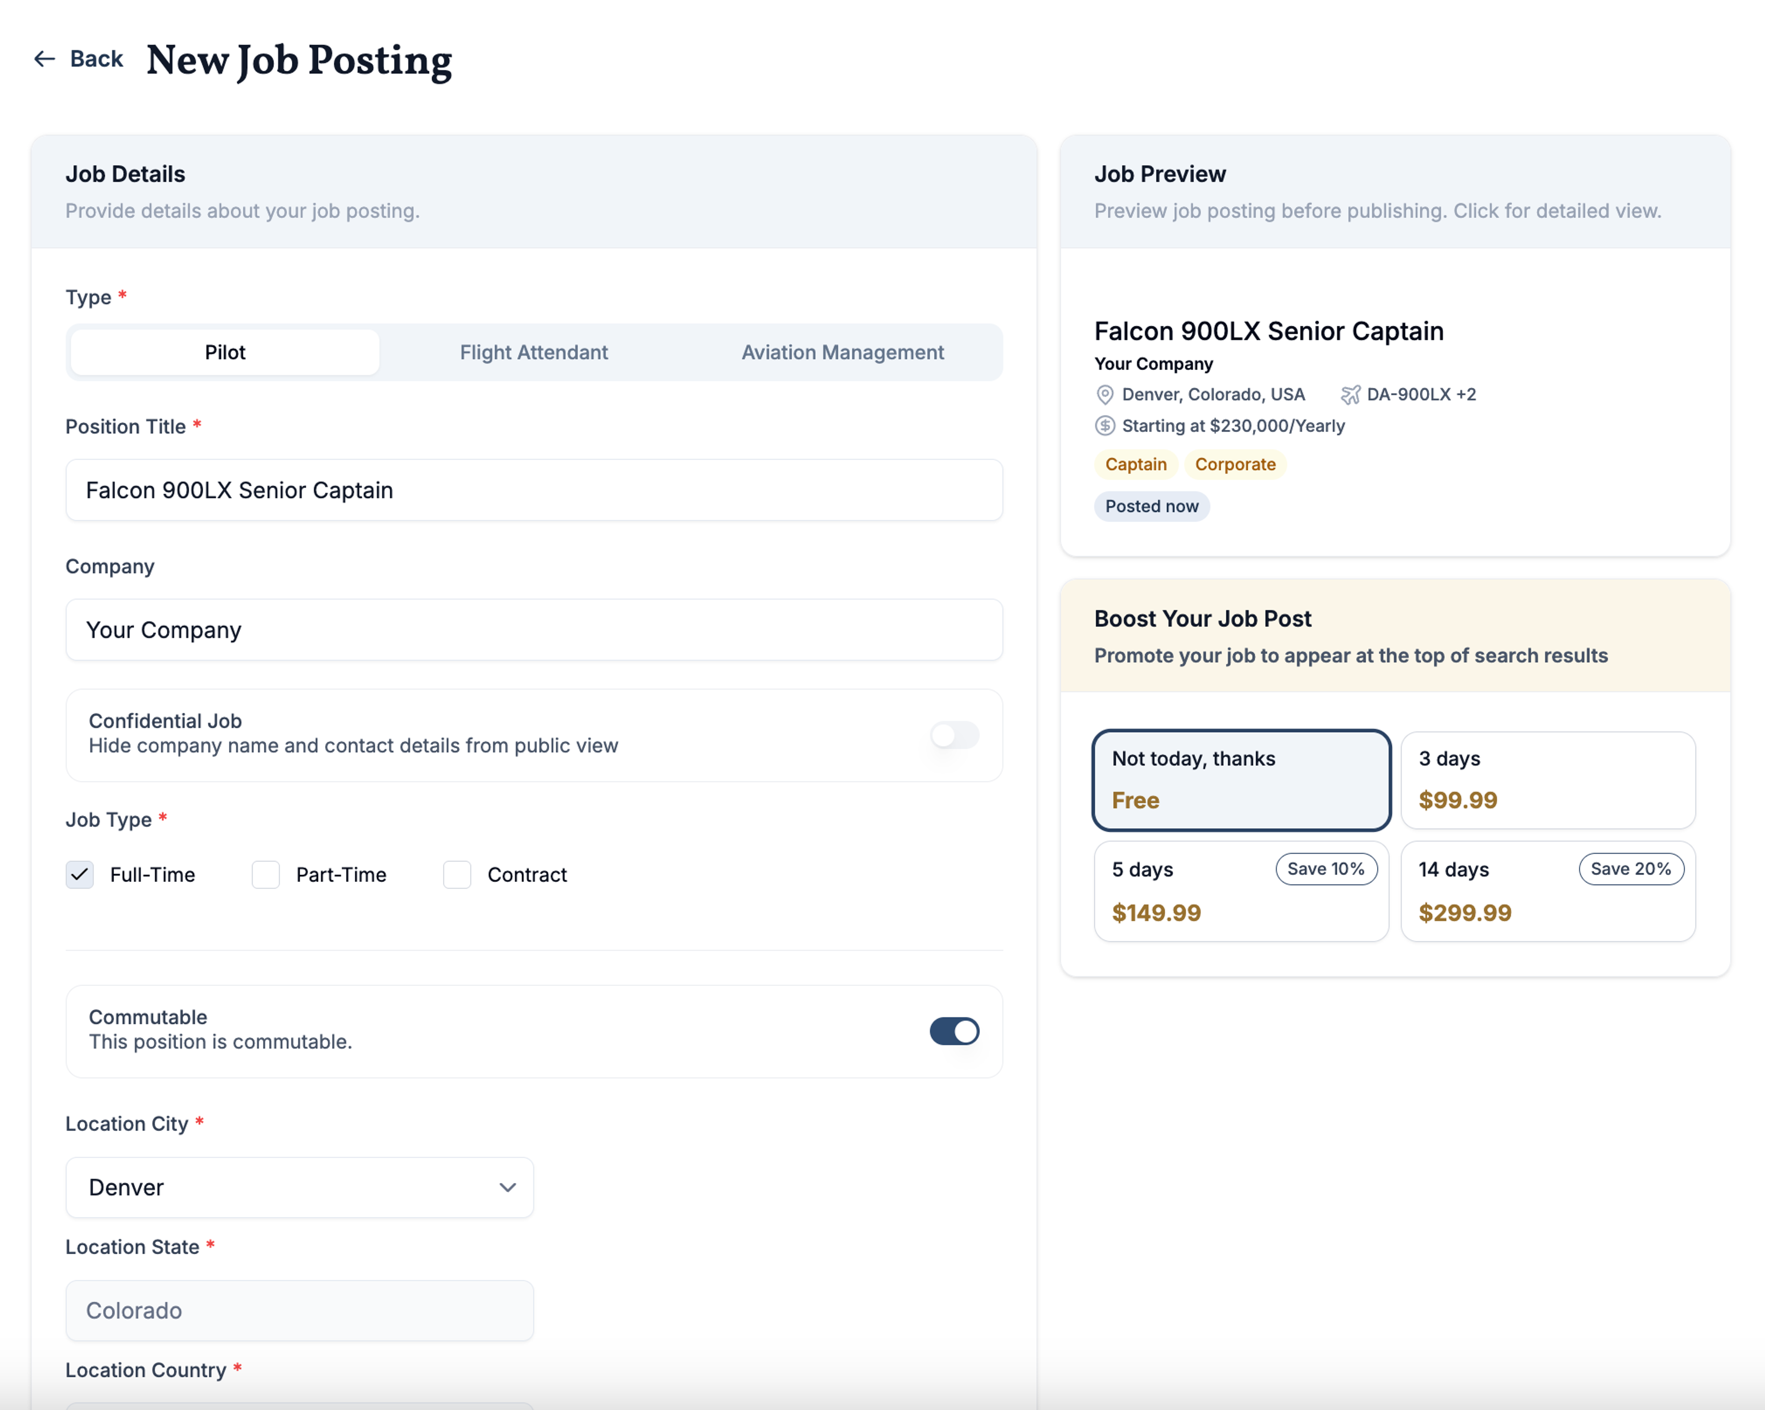Select the Aviation Management type tab
1765x1410 pixels.
click(843, 352)
